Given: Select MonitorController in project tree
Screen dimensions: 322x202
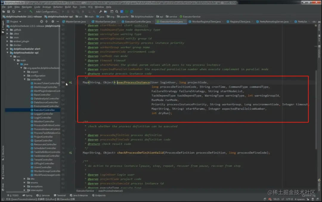Looking at the screenshot, I should (x=44, y=122).
